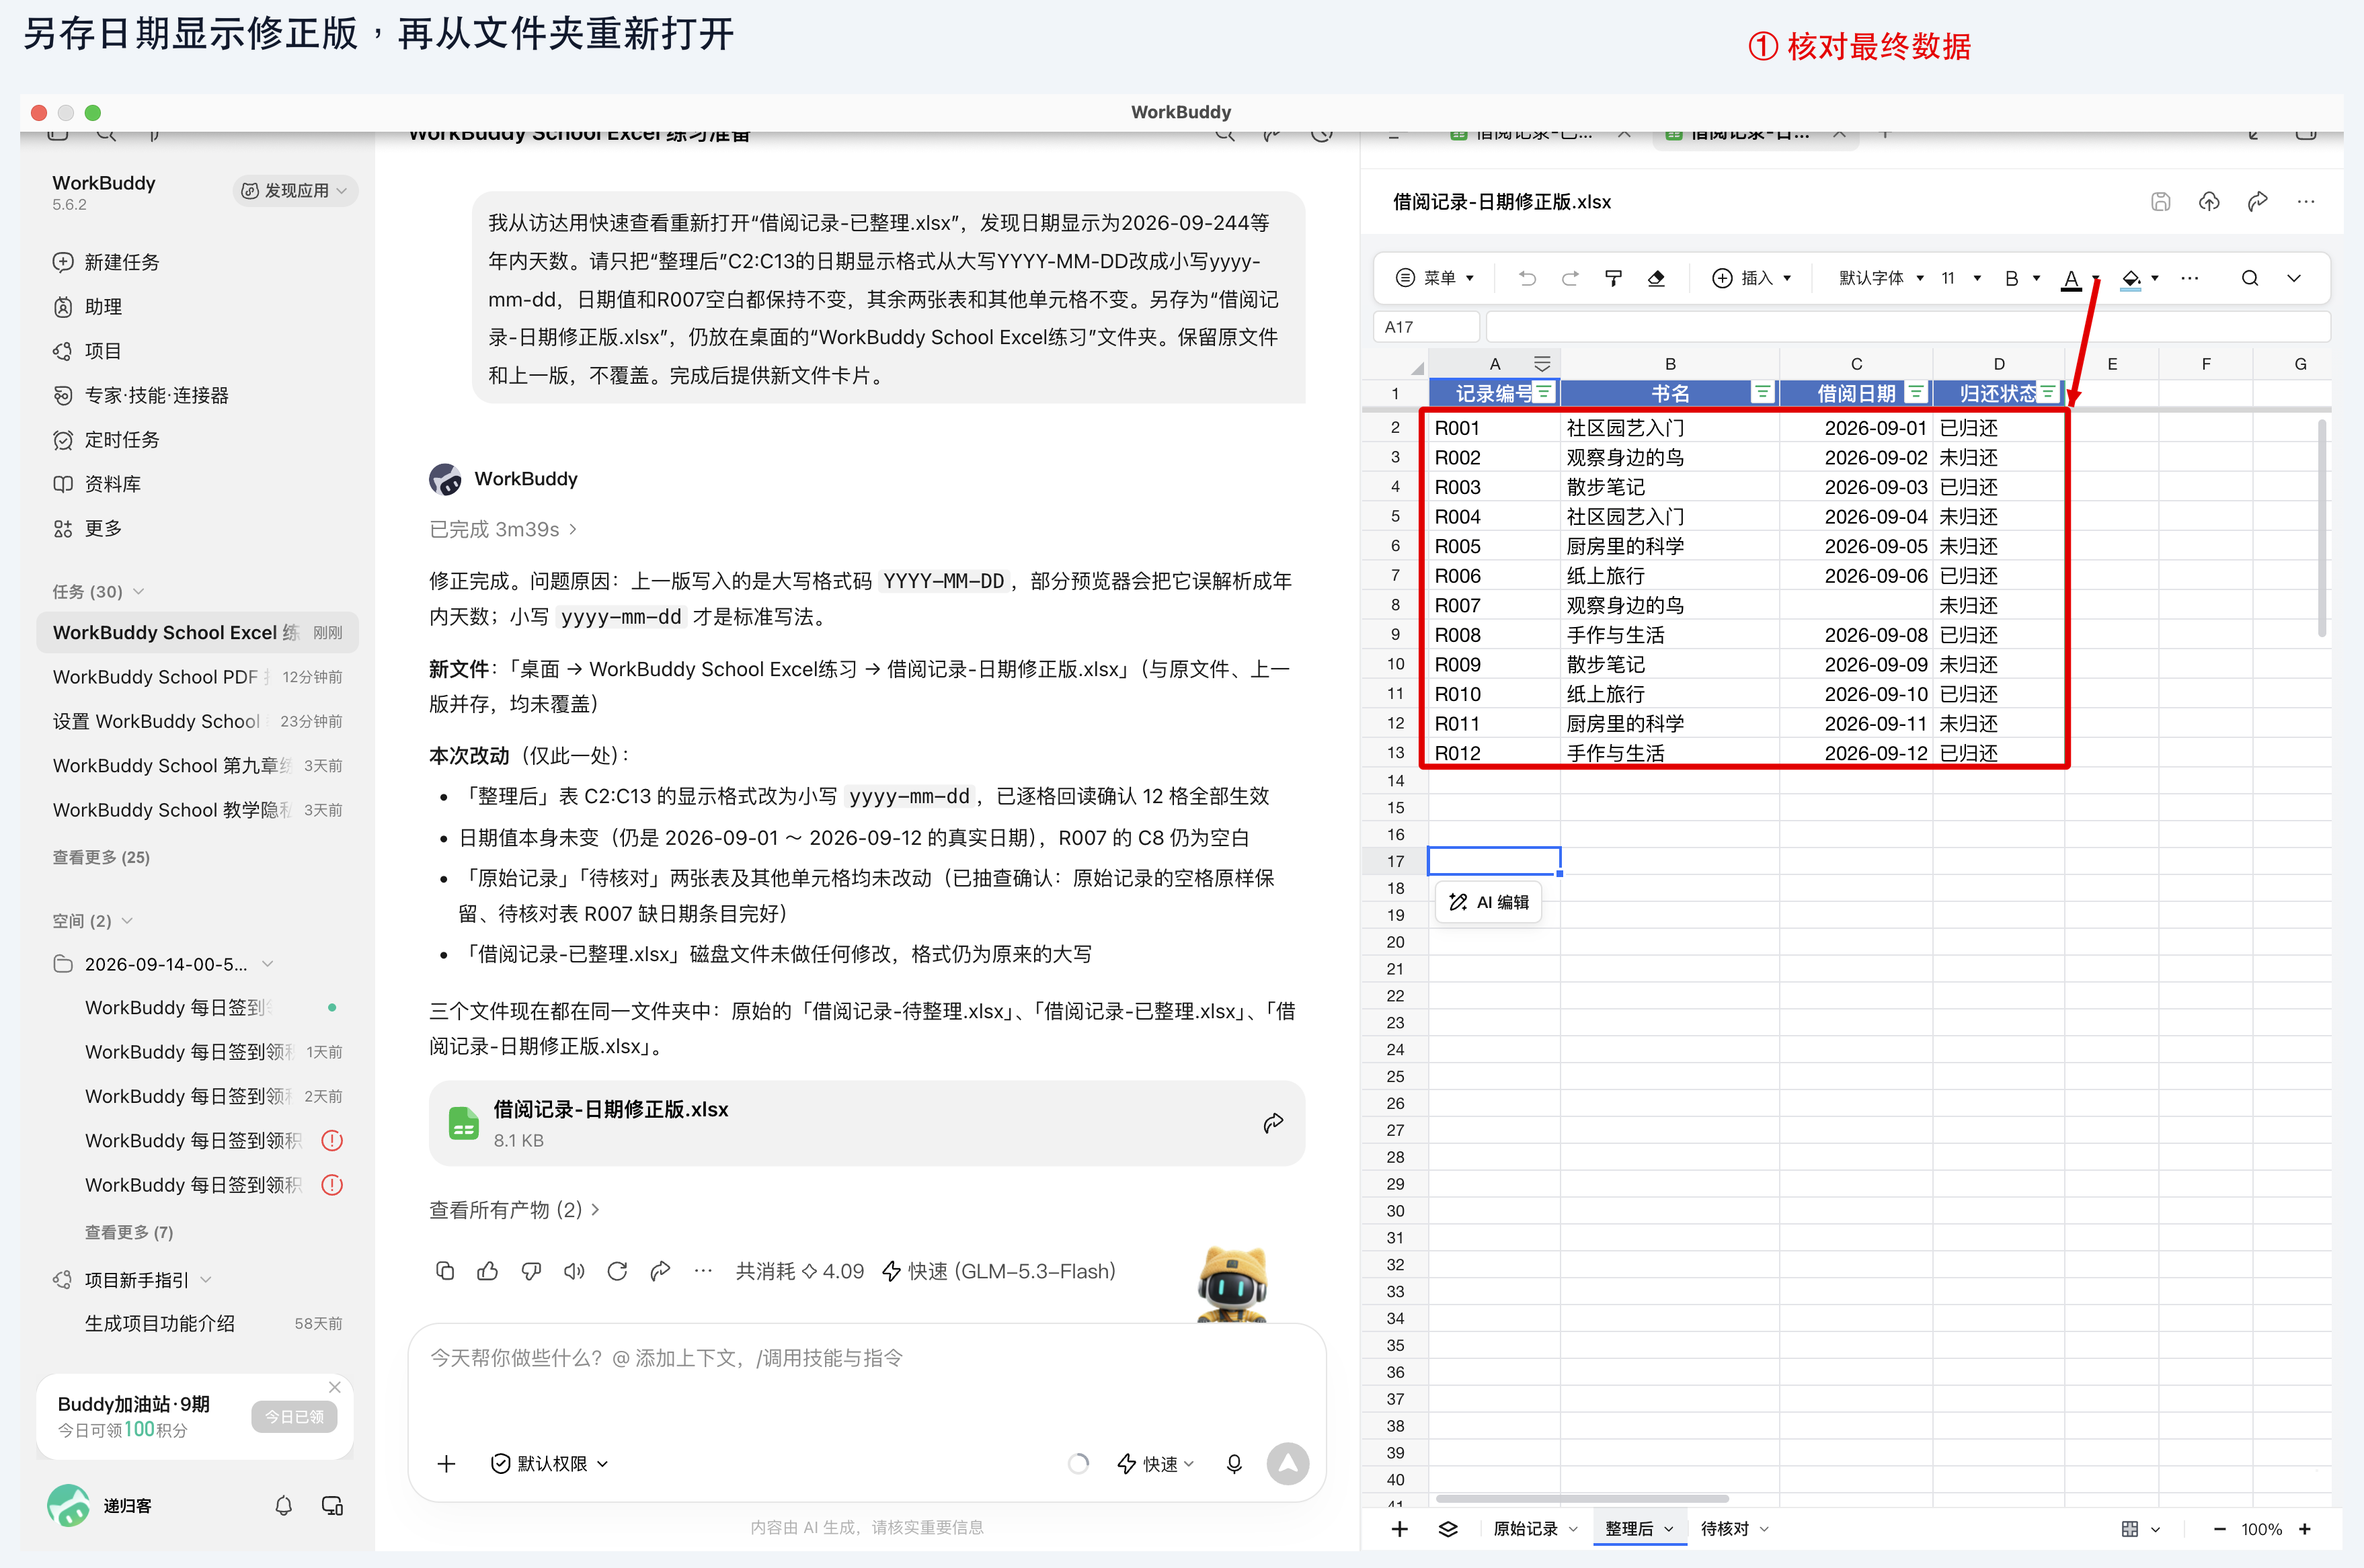This screenshot has width=2364, height=1568.
Task: Click the plus attachment icon in chat box
Action: 446,1463
